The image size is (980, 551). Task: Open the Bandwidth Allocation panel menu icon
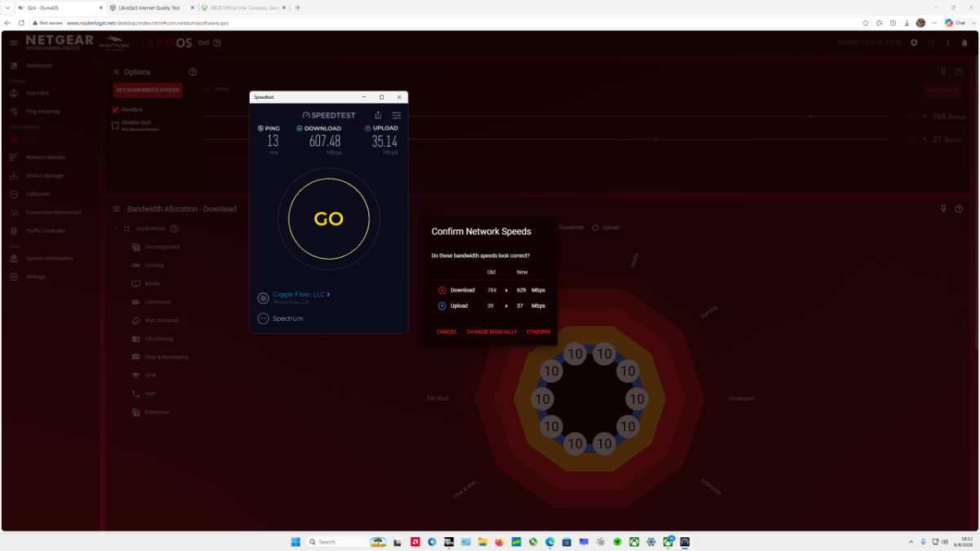117,209
